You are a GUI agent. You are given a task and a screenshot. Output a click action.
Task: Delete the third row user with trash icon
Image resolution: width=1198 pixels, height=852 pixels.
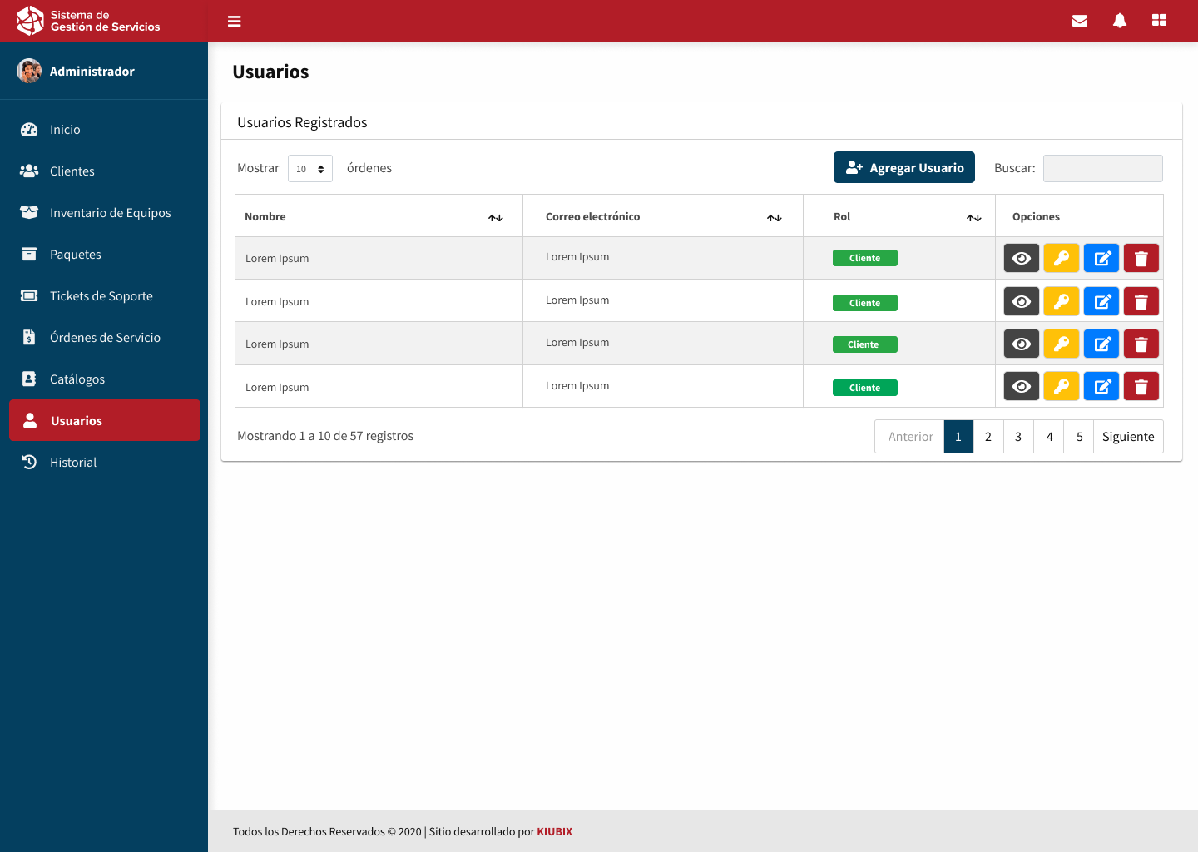point(1141,344)
